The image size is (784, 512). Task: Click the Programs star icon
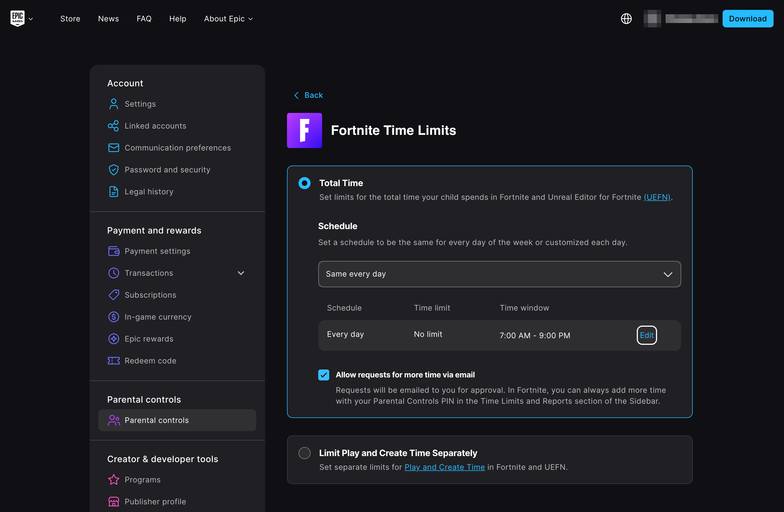coord(114,480)
